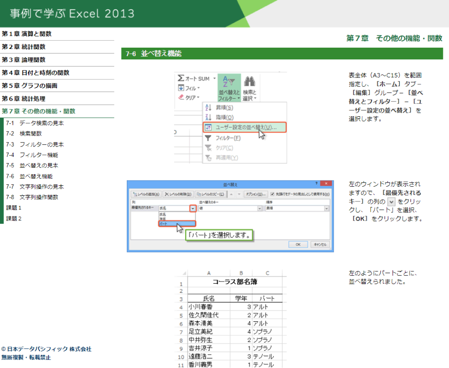Go to sidebar section 7-6 並べ替え機能
The width and height of the screenshot is (449, 368).
click(x=29, y=176)
